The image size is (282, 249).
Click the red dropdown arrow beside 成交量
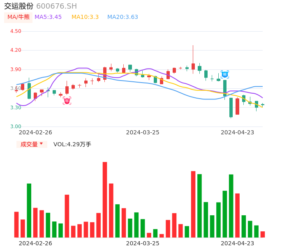[41, 144]
